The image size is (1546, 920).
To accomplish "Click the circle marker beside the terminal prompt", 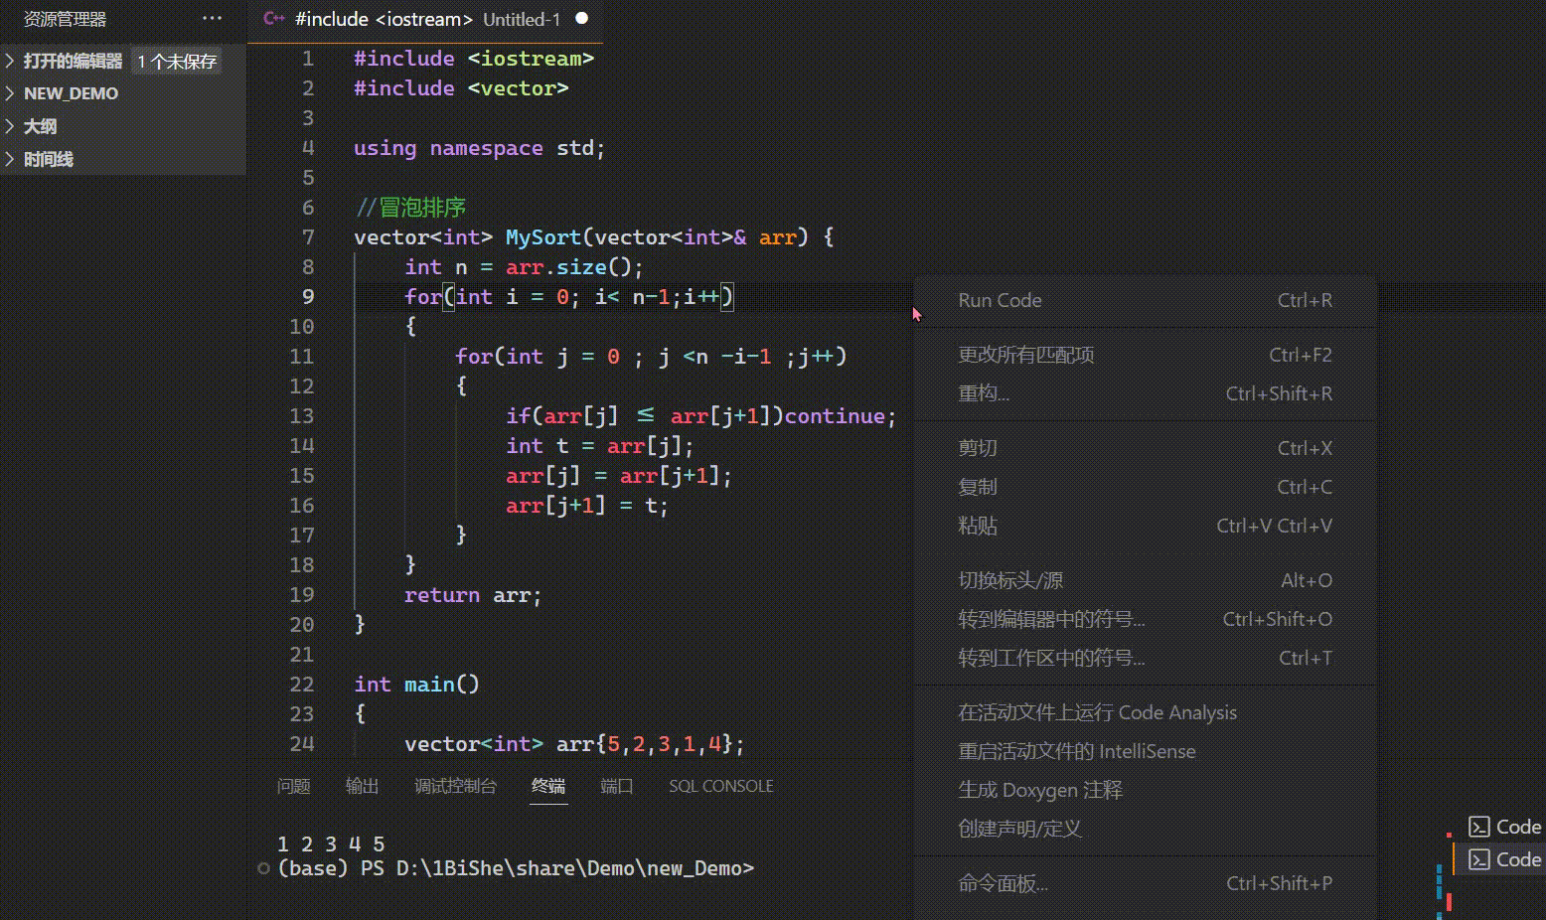I will [263, 868].
